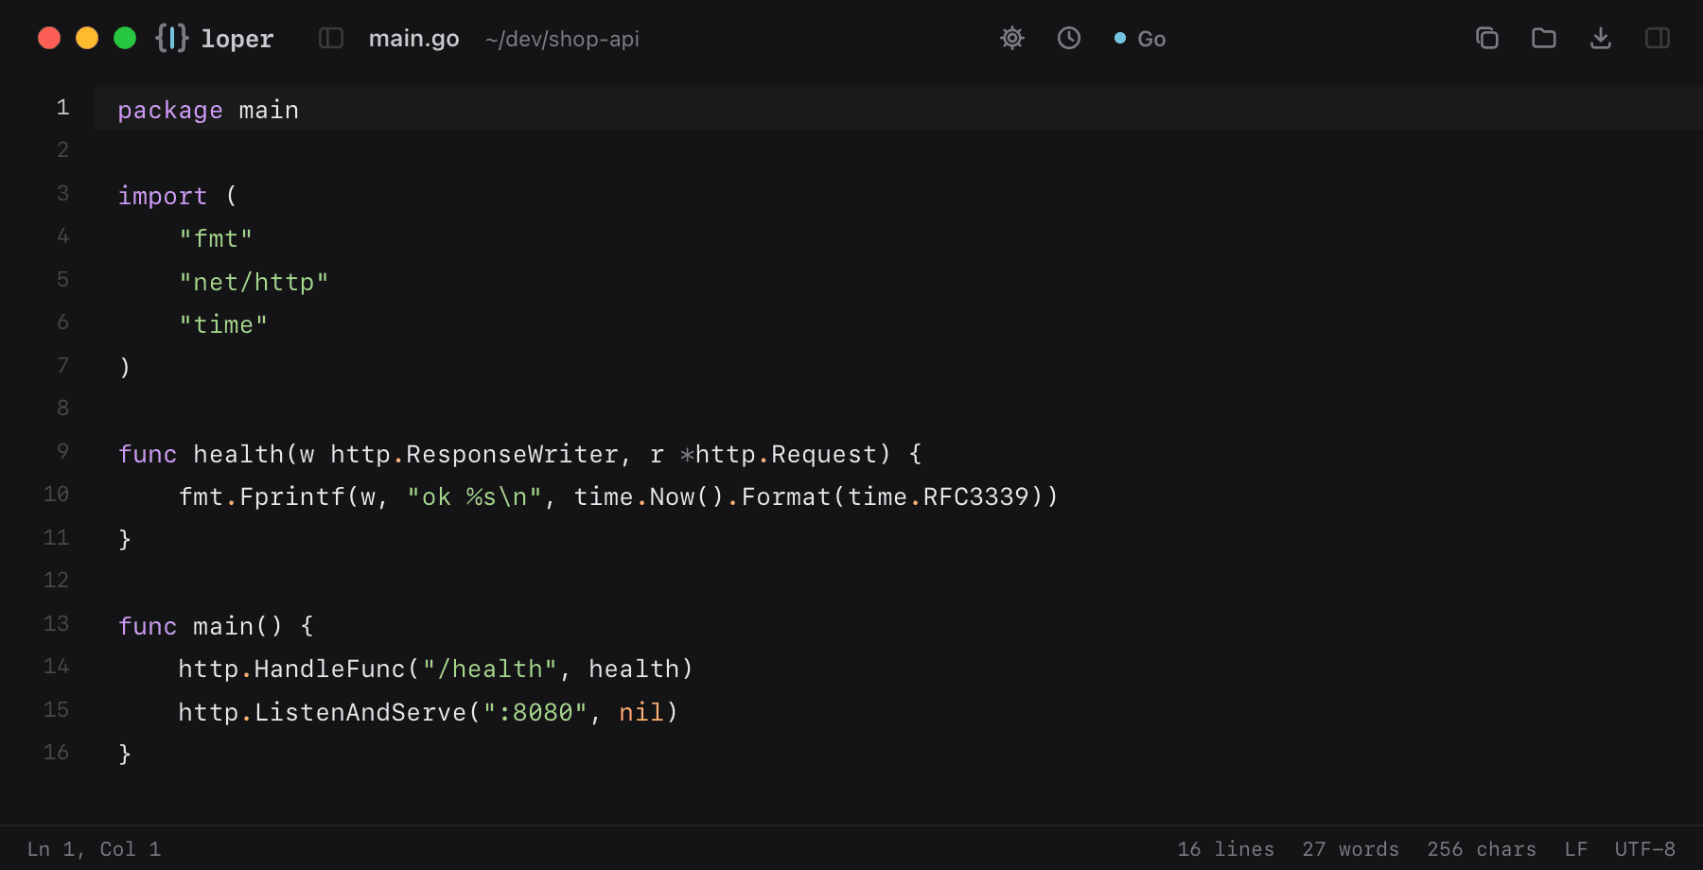Download file with the download icon
This screenshot has height=870, width=1703.
click(1601, 38)
